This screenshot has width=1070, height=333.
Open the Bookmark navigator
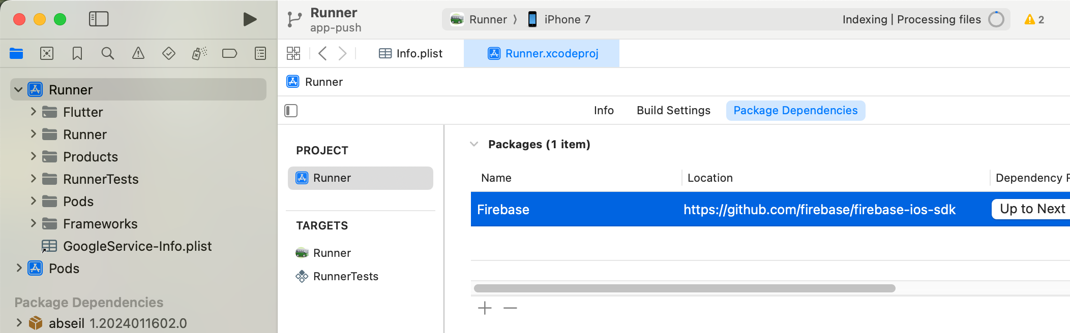coord(77,53)
